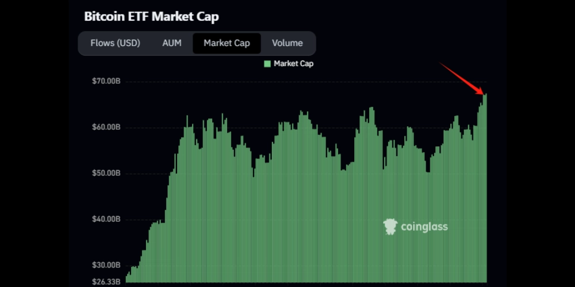Click the coinglass logo icon
Viewport: 575px width, 287px height.
click(390, 227)
